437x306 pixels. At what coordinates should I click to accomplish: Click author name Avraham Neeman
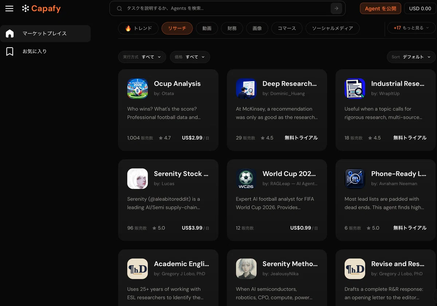point(398,184)
